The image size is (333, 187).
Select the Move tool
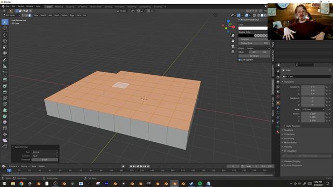point(5,35)
